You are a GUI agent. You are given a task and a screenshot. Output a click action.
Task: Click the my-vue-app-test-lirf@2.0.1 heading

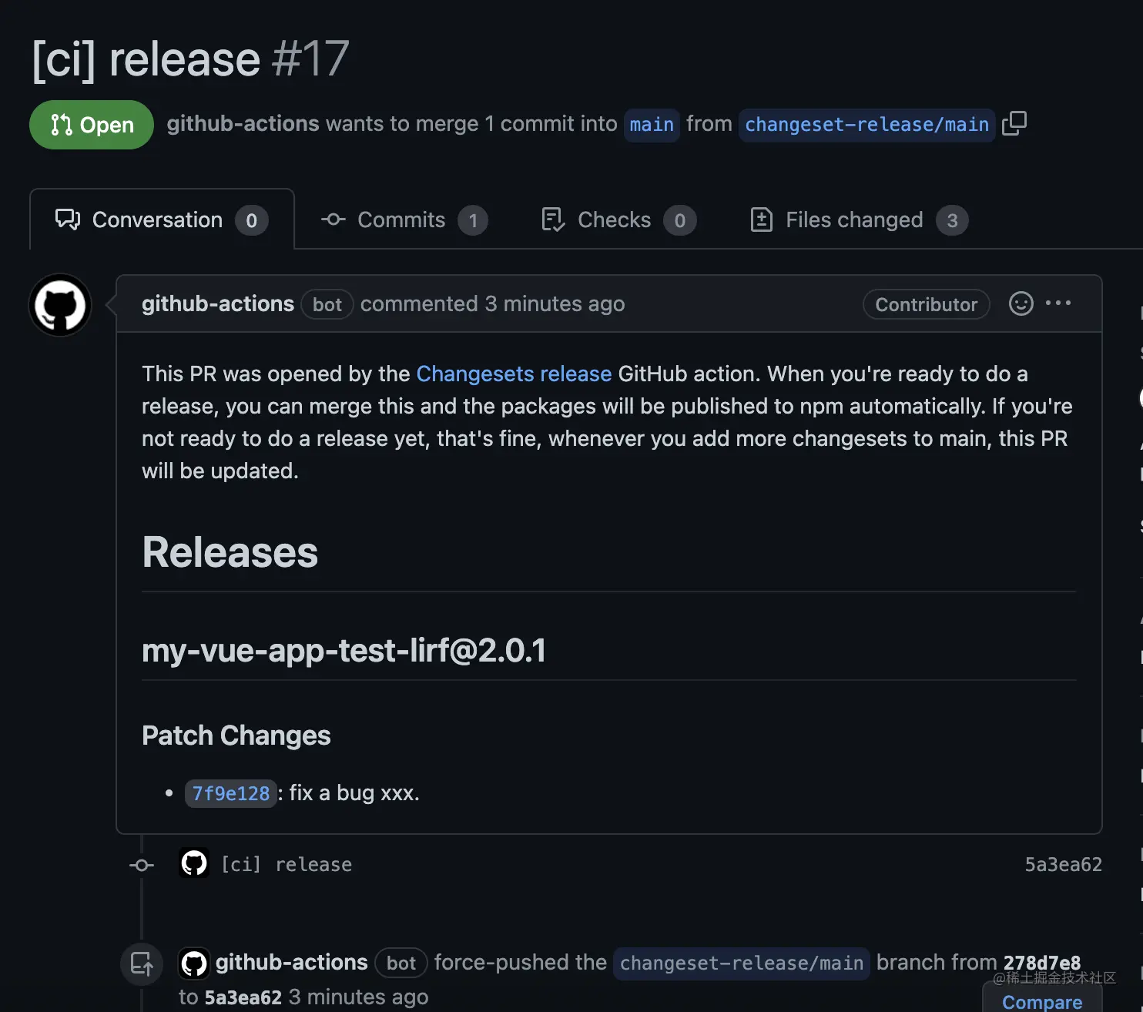coord(344,651)
